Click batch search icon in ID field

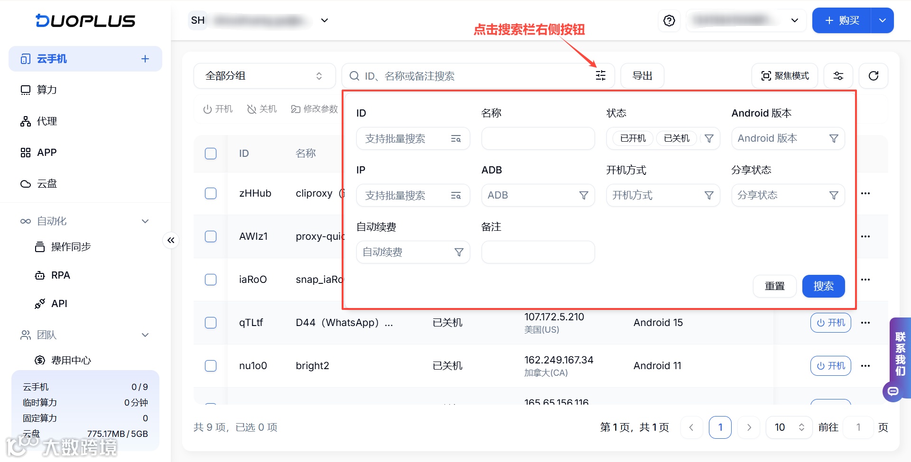[x=456, y=139]
